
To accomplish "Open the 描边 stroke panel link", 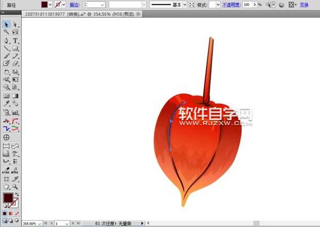I will point(75,5).
